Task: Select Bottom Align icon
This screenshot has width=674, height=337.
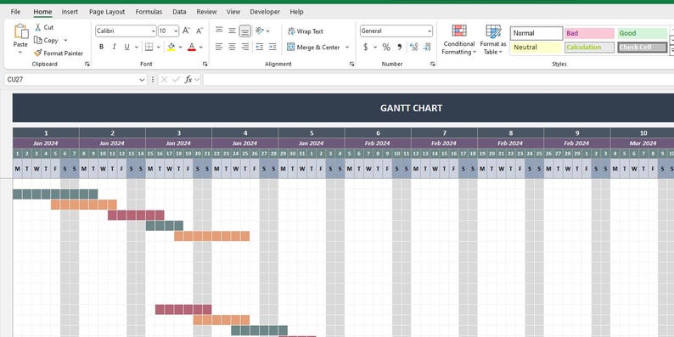Action: click(245, 31)
